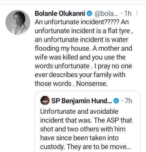146x152 pixels.
Task: Click the verified badge beside Bolanle Olukanni
Action: pyautogui.click(x=89, y=13)
